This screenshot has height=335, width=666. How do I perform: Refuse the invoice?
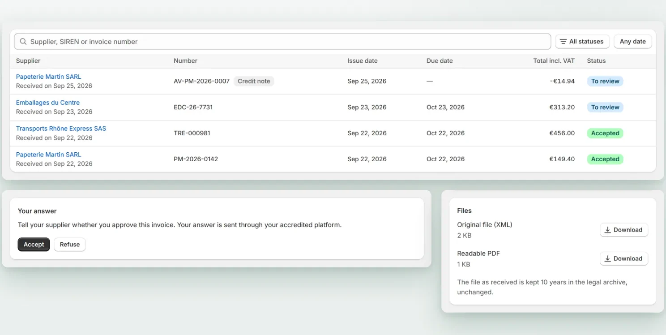click(x=70, y=245)
